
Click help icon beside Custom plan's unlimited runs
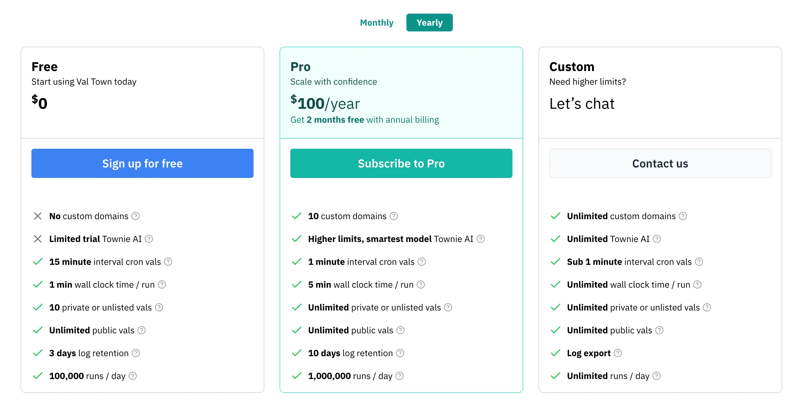tap(656, 376)
